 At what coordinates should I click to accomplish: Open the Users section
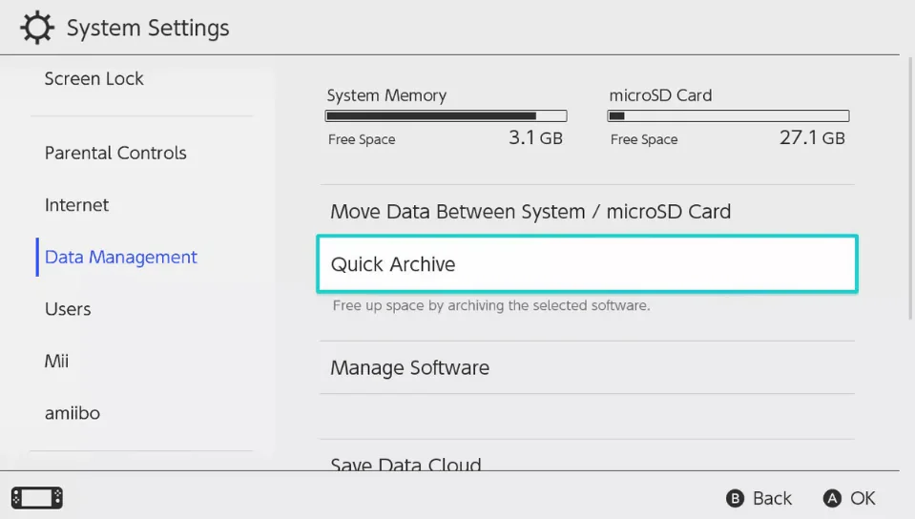click(68, 309)
